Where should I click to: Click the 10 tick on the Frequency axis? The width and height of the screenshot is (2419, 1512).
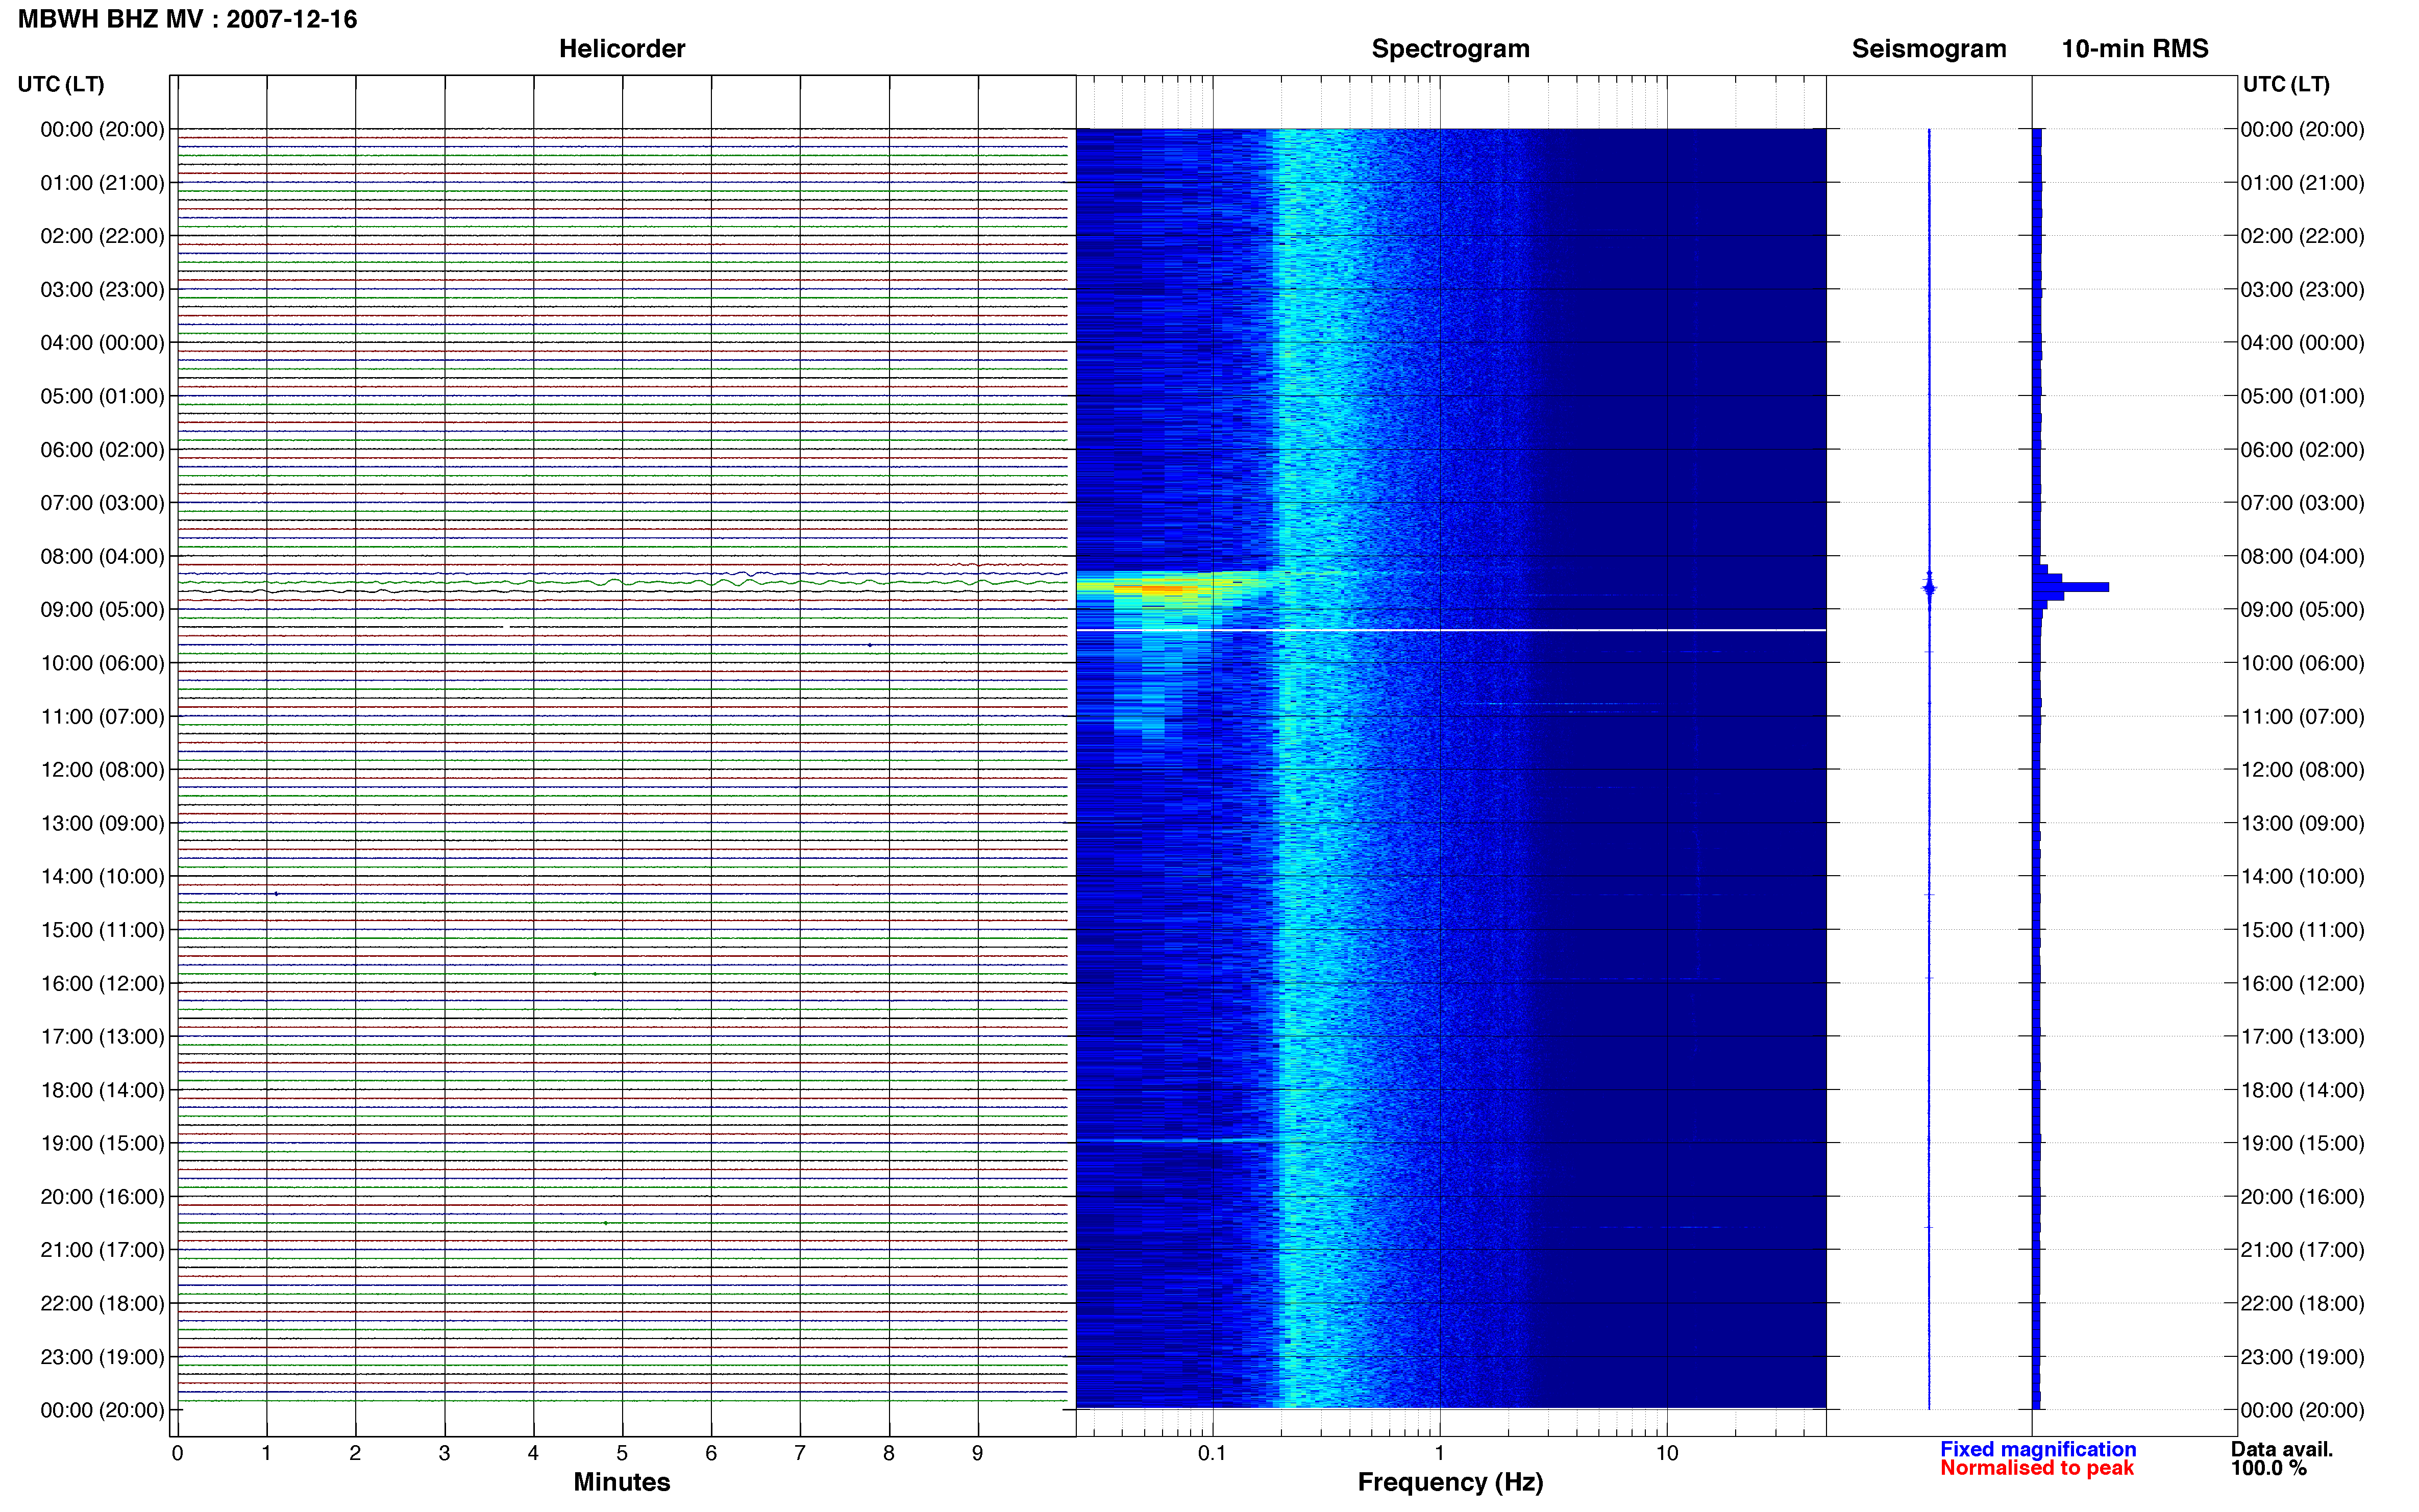(1666, 1454)
